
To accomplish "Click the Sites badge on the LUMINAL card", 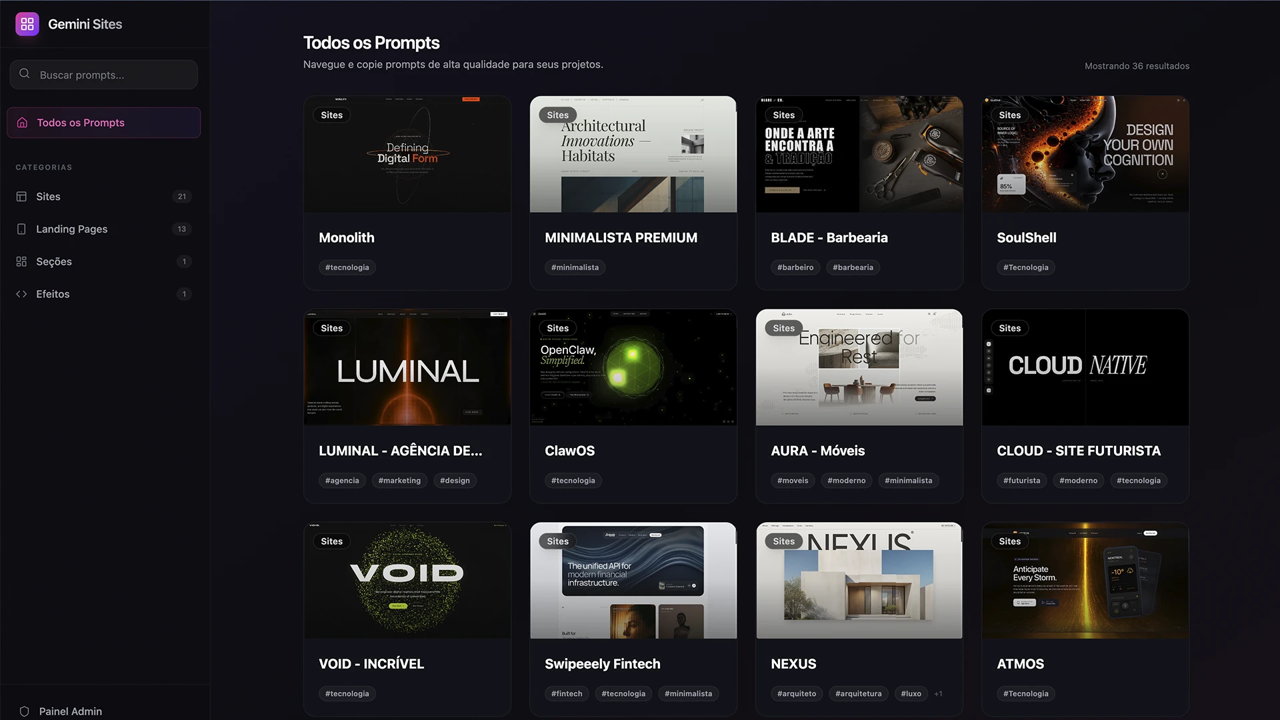I will [331, 327].
